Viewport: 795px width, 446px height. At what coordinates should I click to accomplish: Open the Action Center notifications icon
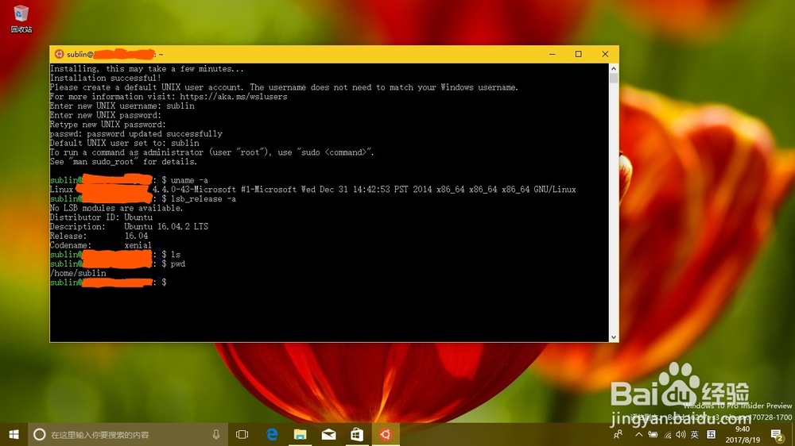[776, 434]
